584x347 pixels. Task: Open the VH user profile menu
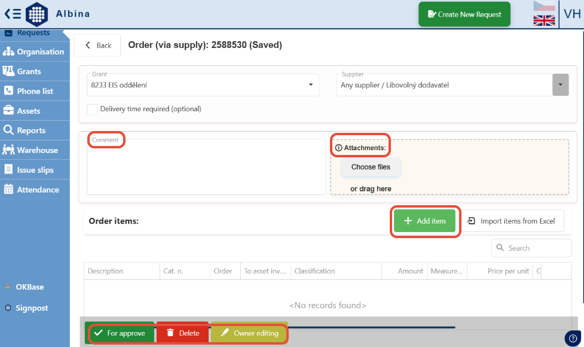click(572, 14)
